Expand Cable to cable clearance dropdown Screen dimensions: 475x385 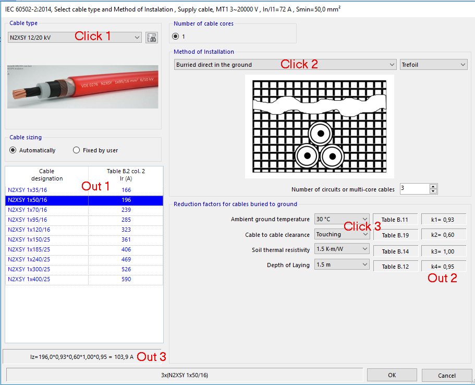coord(342,235)
